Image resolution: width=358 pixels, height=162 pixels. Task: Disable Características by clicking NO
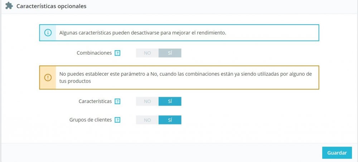147,101
